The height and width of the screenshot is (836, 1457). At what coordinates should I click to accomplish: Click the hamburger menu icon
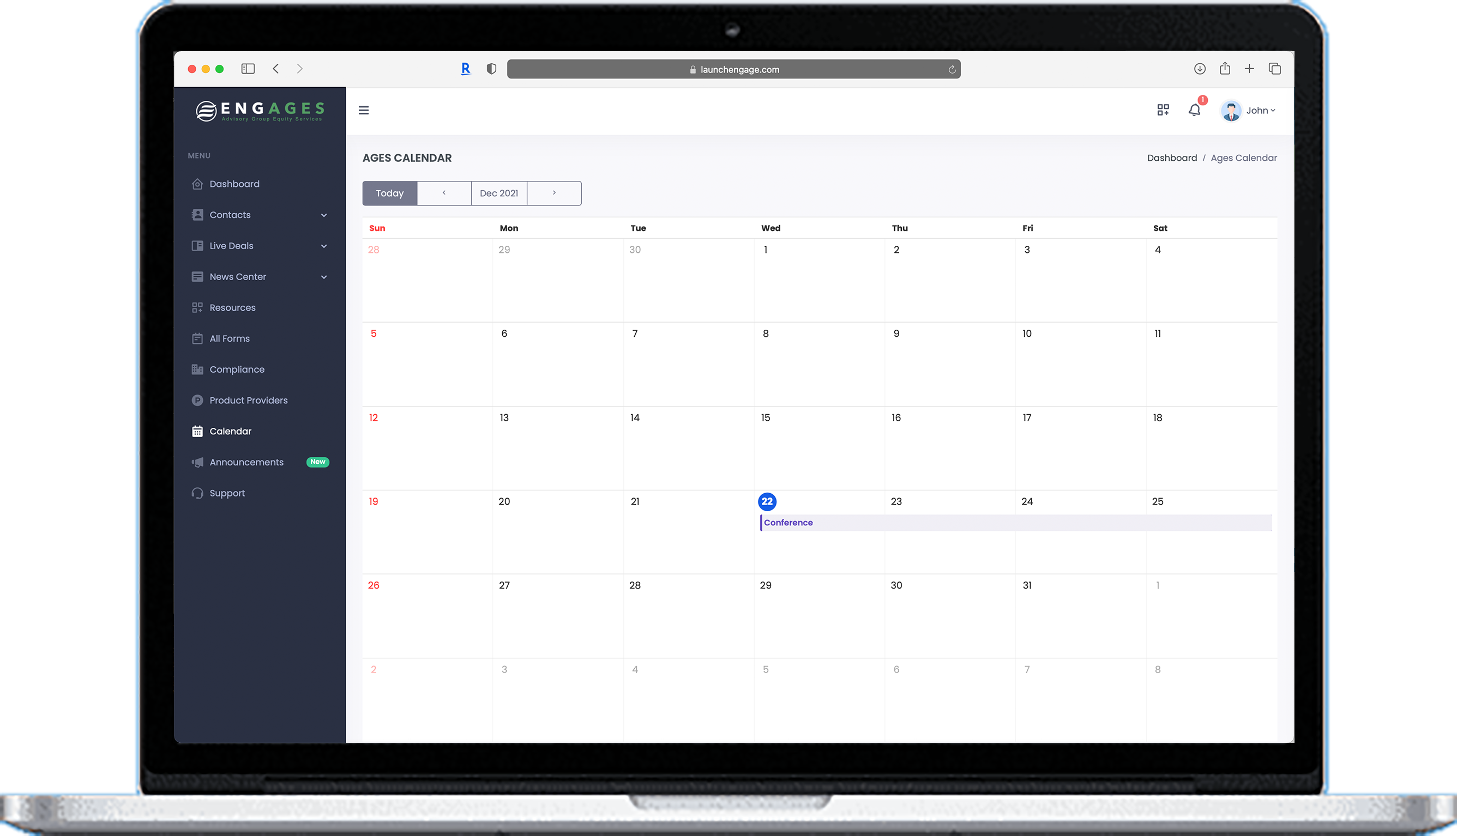tap(364, 110)
